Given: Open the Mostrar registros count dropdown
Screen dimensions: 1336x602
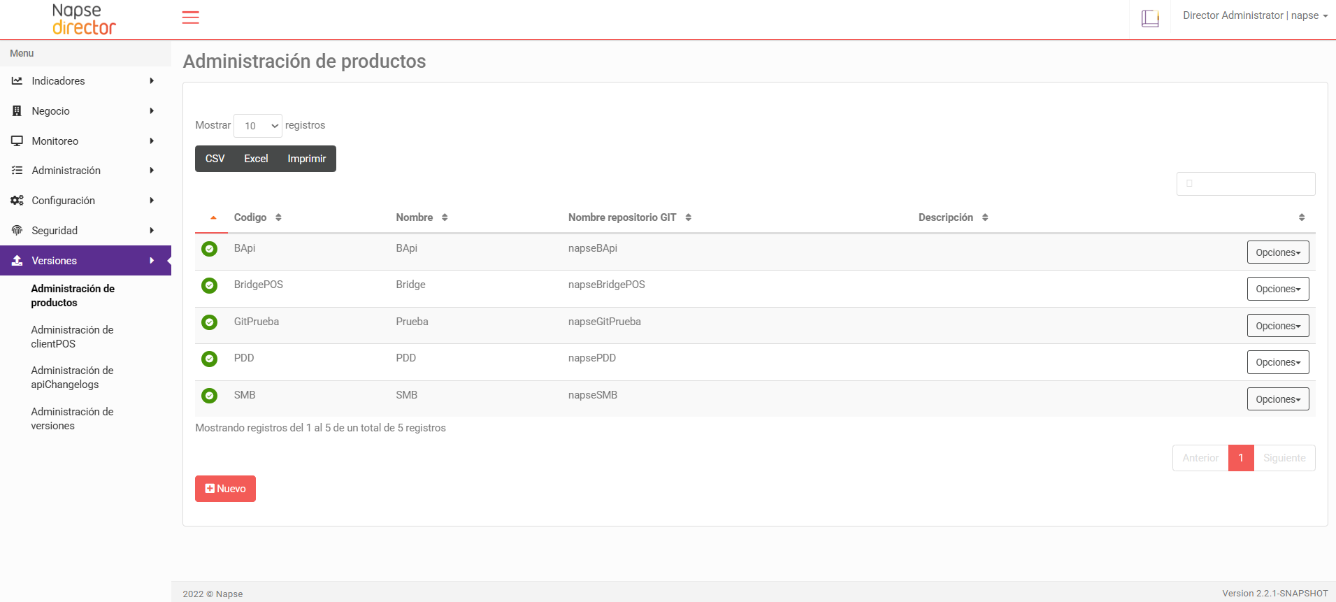Looking at the screenshot, I should tap(258, 126).
